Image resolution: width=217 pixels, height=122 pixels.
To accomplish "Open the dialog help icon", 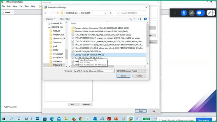I will [x=145, y=19].
